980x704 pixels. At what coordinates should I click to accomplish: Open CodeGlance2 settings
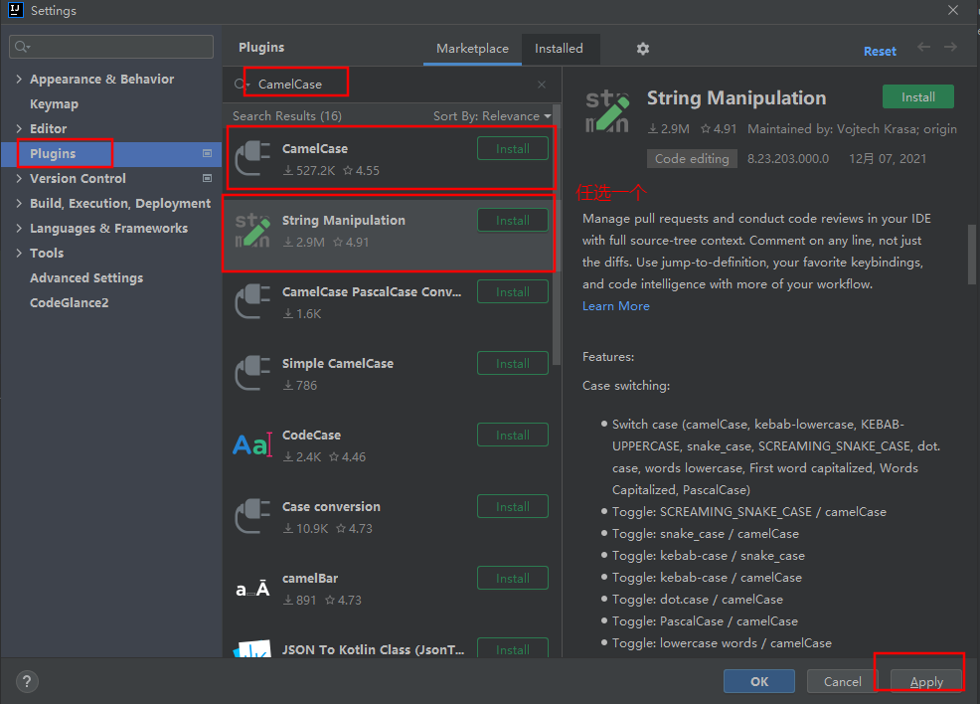click(70, 302)
